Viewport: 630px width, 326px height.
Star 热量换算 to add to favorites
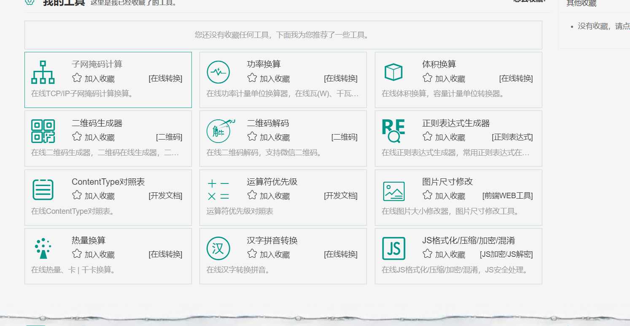coord(77,253)
